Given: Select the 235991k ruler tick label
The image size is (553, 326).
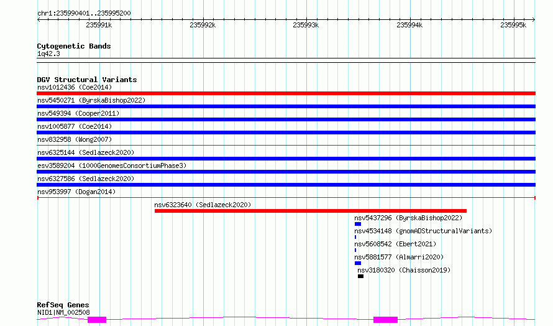Looking at the screenshot, I should click(99, 25).
